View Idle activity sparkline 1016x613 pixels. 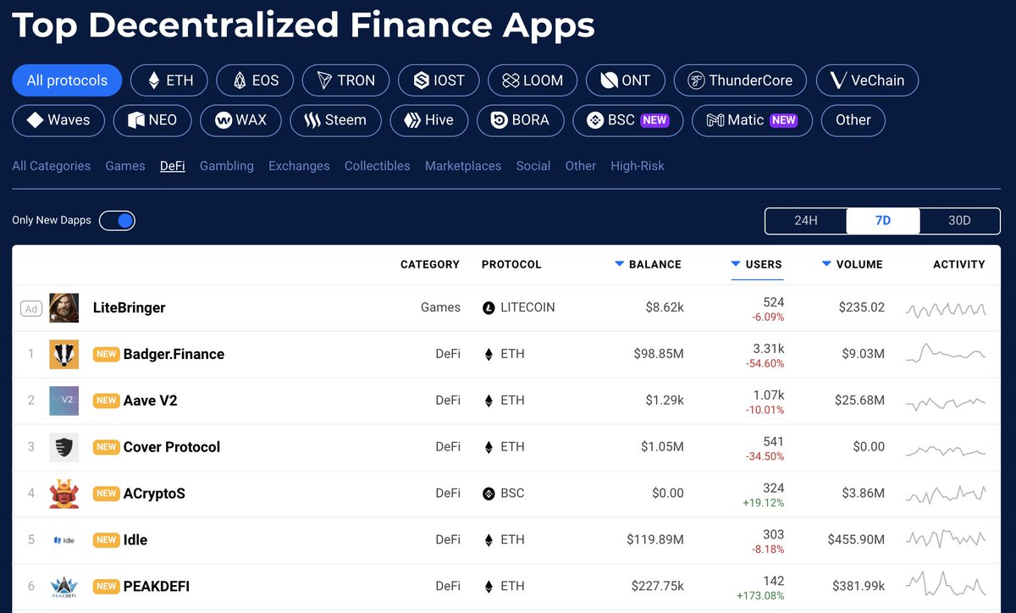[946, 538]
